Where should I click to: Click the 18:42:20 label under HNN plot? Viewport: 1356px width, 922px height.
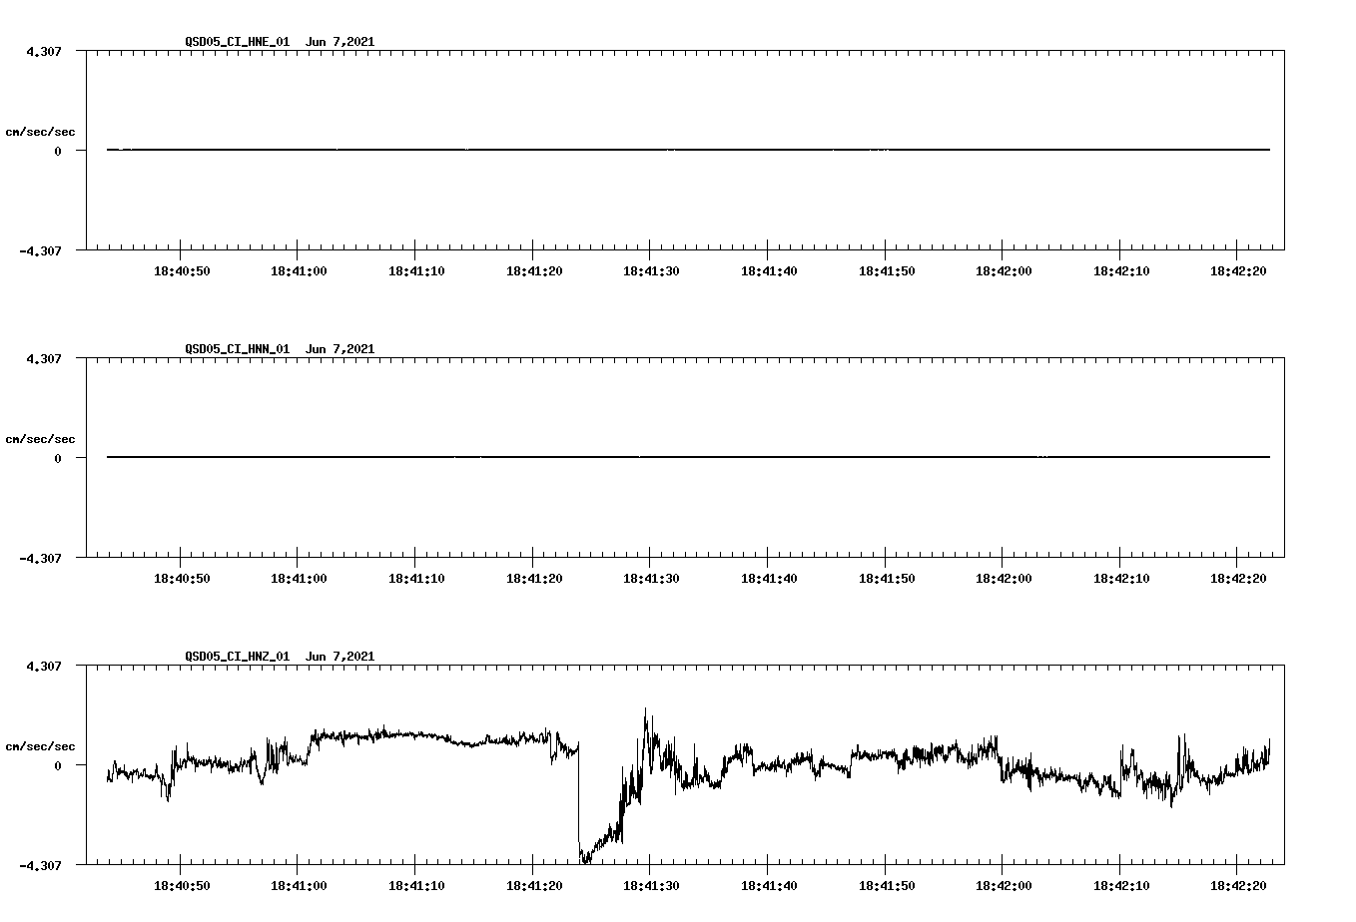coord(1238,579)
